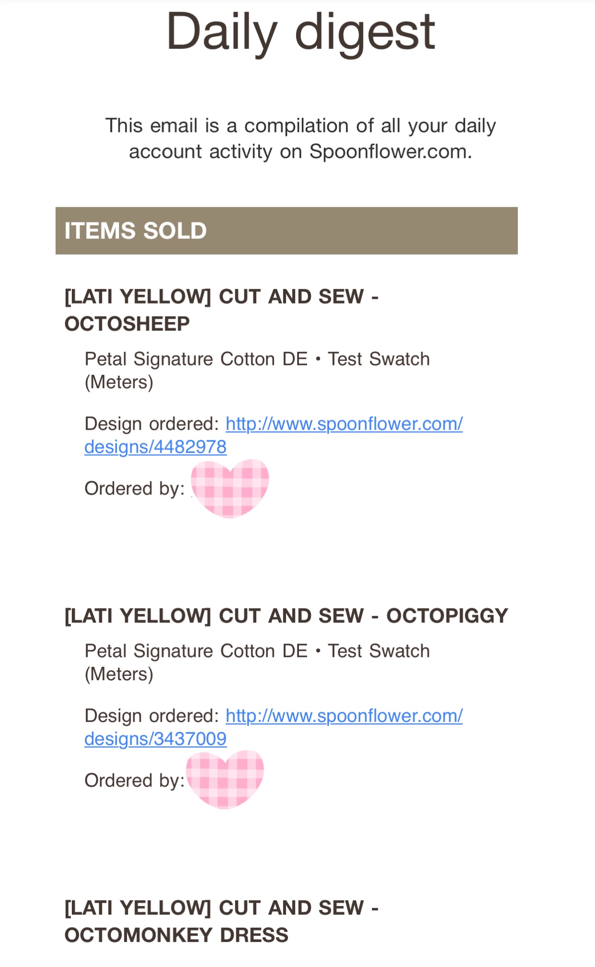Click the (Meters) text under Octopiggy
The image size is (595, 967).
coord(119,675)
